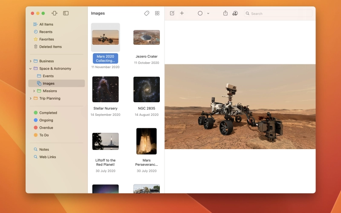Click the compose new note icon
The height and width of the screenshot is (213, 341).
pos(172,13)
